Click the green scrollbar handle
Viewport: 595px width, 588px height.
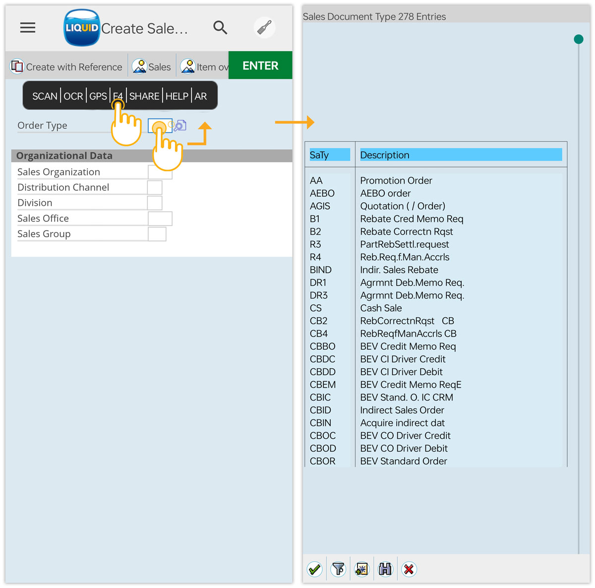click(578, 39)
